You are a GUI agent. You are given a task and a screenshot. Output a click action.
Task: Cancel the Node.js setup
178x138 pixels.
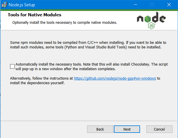(159, 129)
